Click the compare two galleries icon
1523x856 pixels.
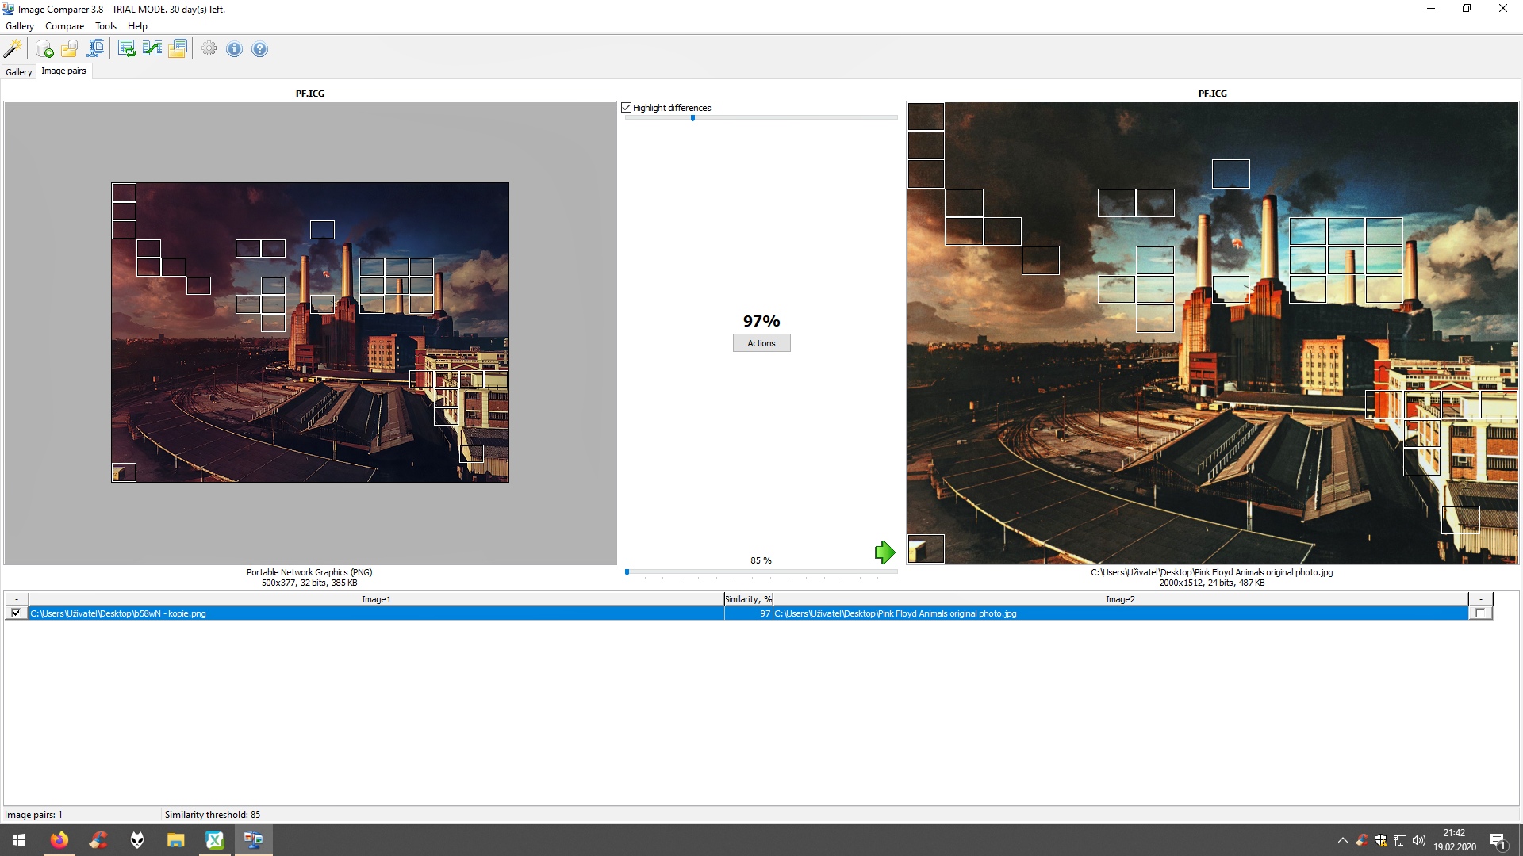pyautogui.click(x=152, y=49)
